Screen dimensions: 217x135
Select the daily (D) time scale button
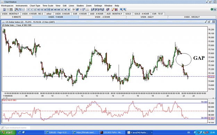point(62,10)
